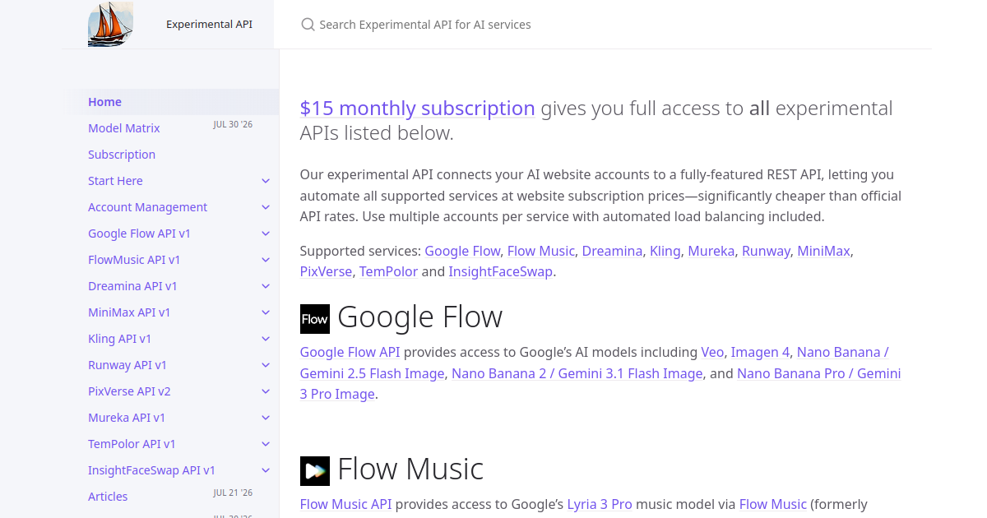Open the Google Flow API link
The image size is (987, 518).
350,352
